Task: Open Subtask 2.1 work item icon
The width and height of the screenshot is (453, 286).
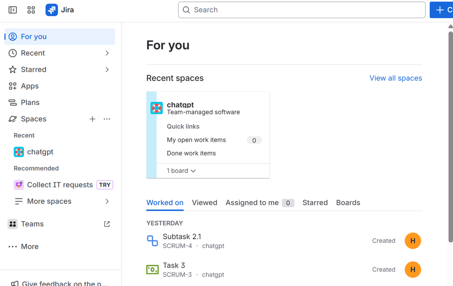Action: (x=152, y=241)
